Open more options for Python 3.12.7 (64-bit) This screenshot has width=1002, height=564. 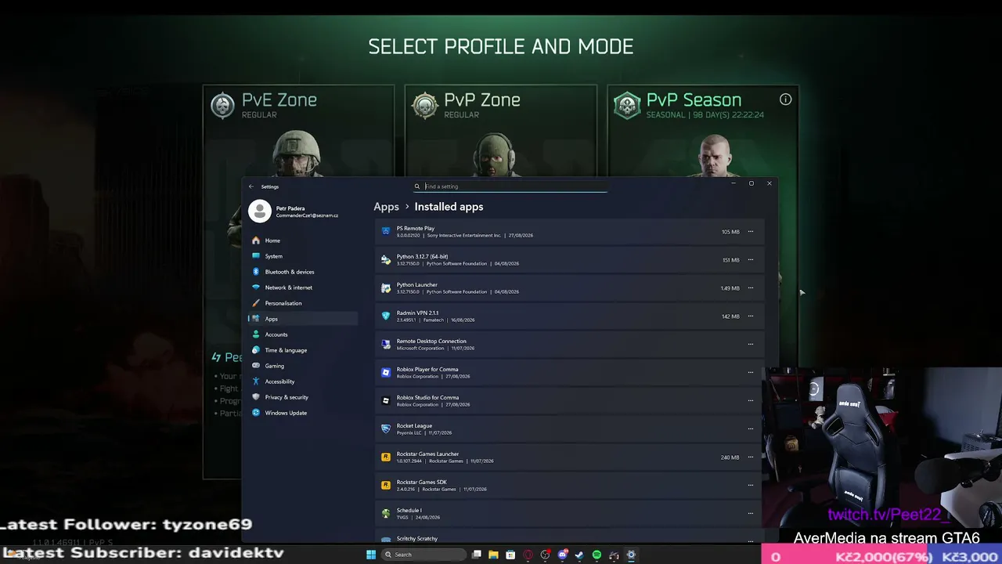(750, 260)
